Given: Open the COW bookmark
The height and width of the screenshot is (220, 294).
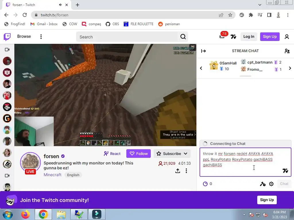Looking at the screenshot, I should pyautogui.click(x=70, y=24).
